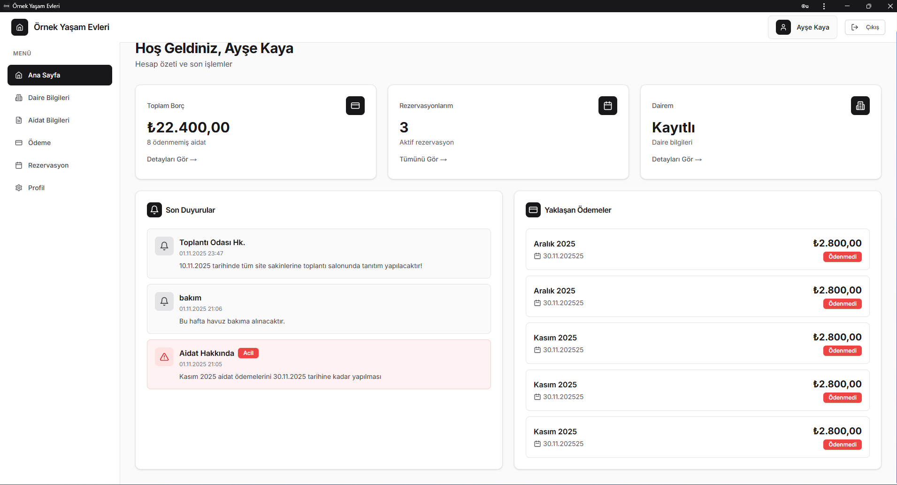
Task: Select Ödeme from the sidebar menu
Action: (x=39, y=143)
